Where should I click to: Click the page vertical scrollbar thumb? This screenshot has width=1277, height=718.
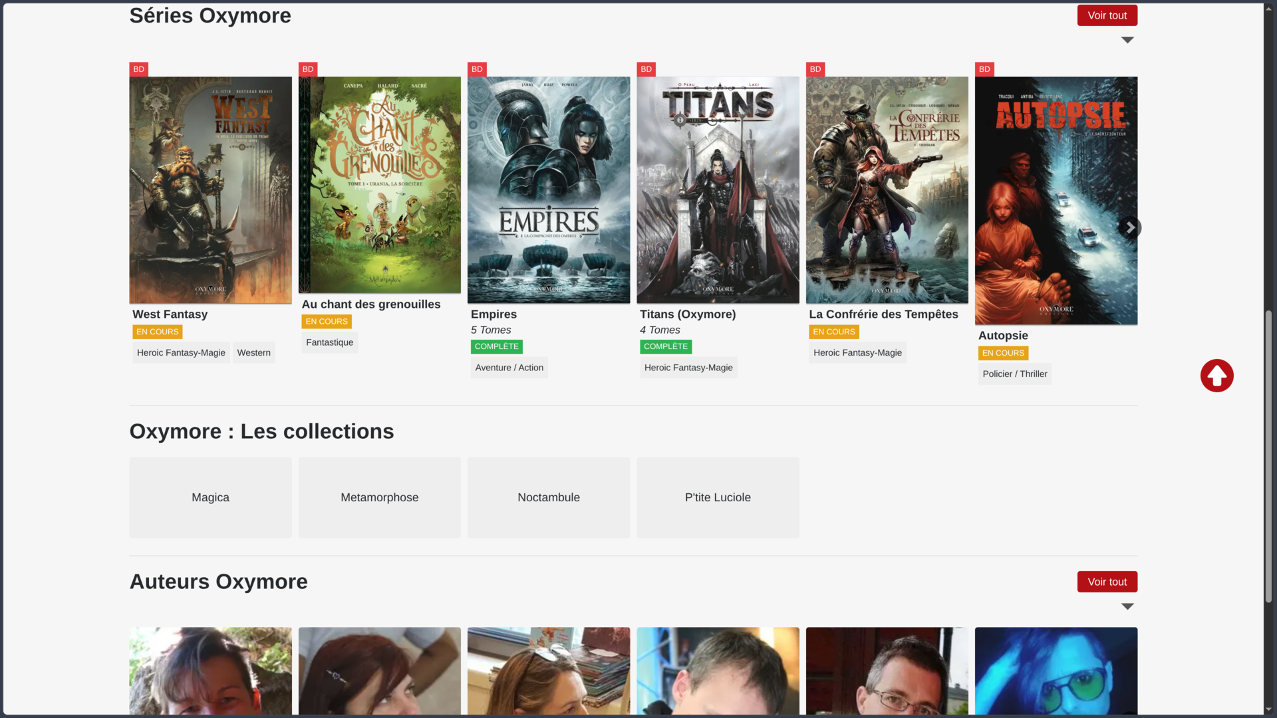coord(1269,456)
